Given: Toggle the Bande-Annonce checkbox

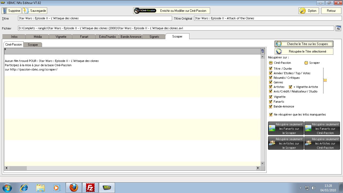Looking at the screenshot, I should [271, 106].
